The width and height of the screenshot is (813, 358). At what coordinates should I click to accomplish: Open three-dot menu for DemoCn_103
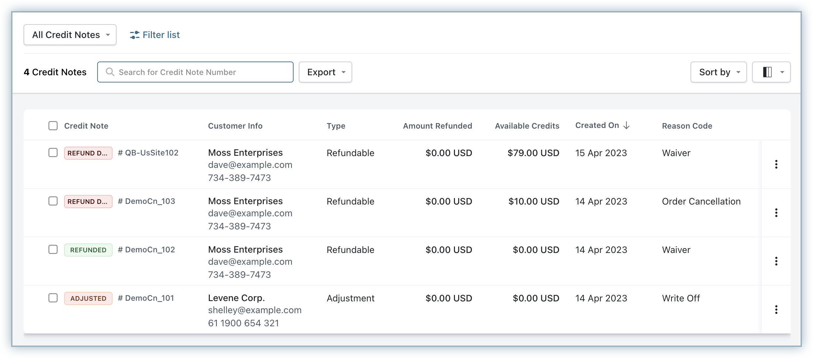click(776, 213)
